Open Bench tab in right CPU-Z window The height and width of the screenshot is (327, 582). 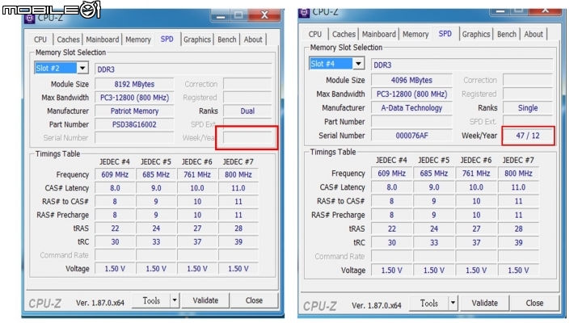click(x=507, y=34)
